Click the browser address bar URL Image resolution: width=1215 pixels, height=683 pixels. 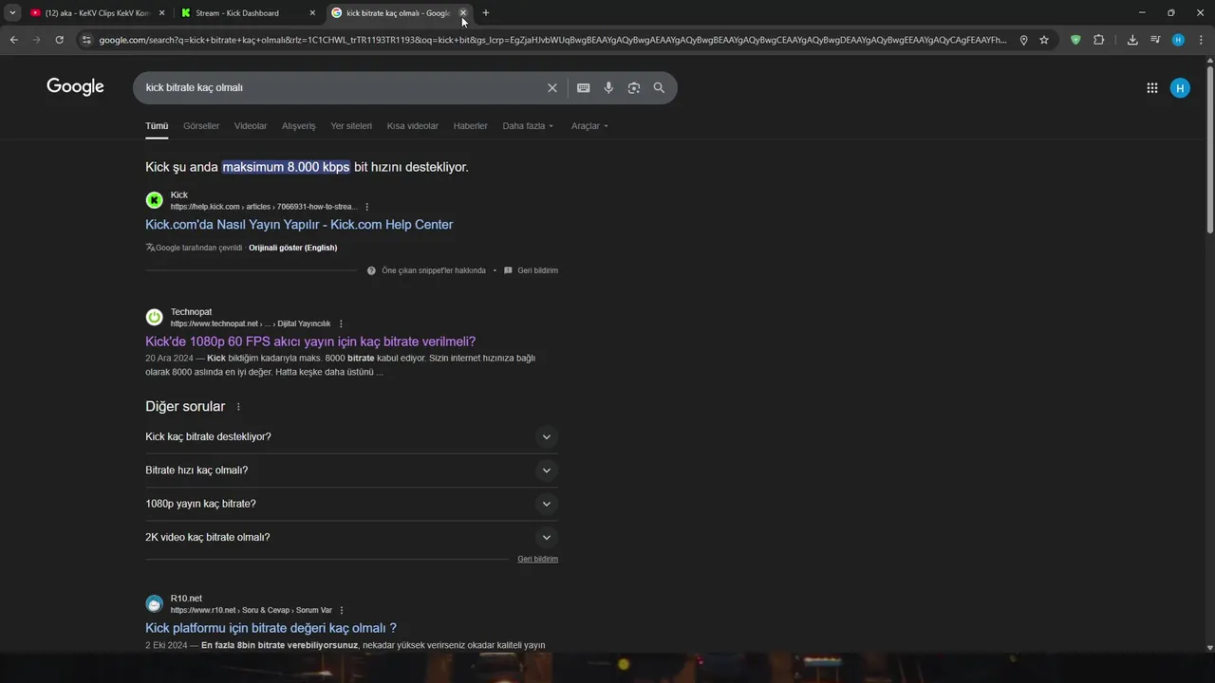(552, 40)
